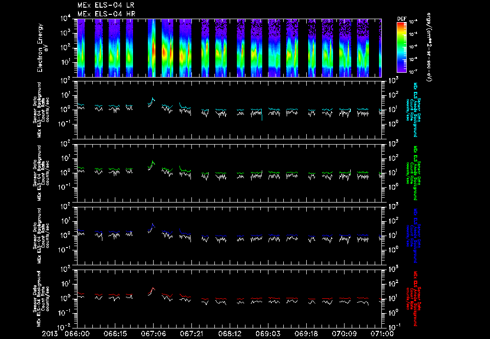Select the '071:00' time tick label
490x339 pixels.
(381, 334)
